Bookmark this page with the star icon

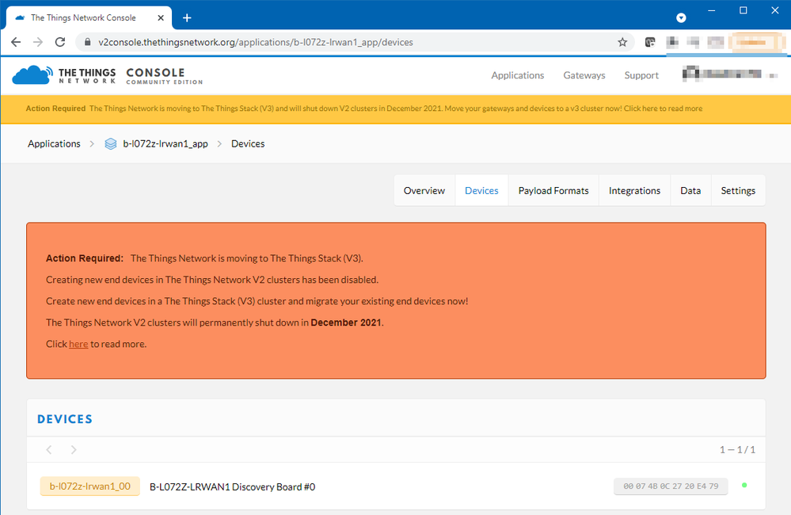coord(622,42)
